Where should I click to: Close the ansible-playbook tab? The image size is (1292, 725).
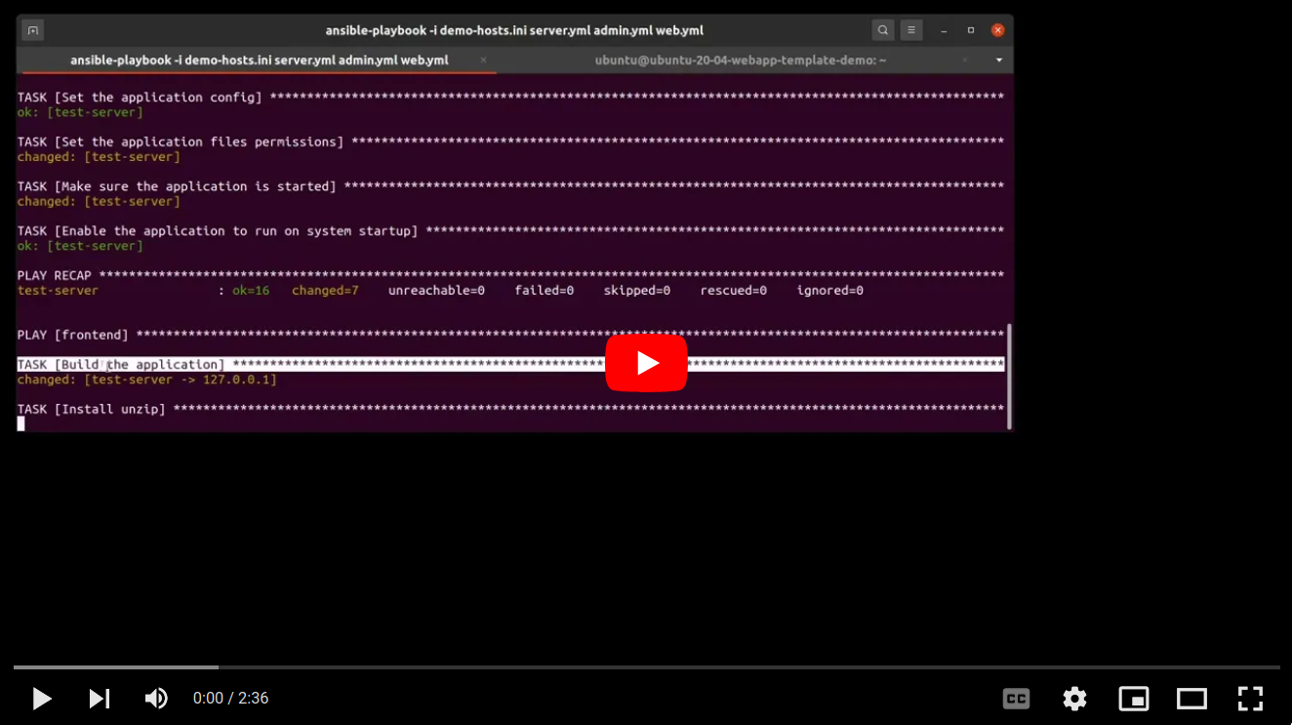click(483, 60)
